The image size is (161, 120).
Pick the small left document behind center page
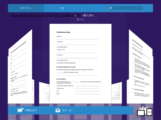[44, 93]
